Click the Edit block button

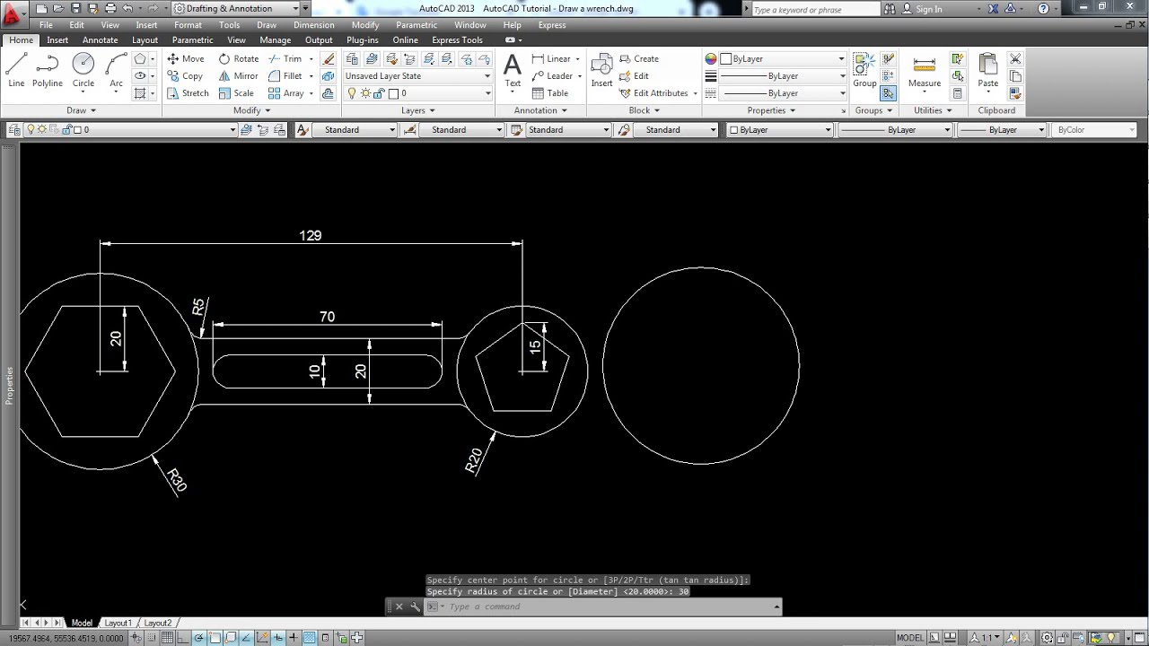tap(634, 76)
